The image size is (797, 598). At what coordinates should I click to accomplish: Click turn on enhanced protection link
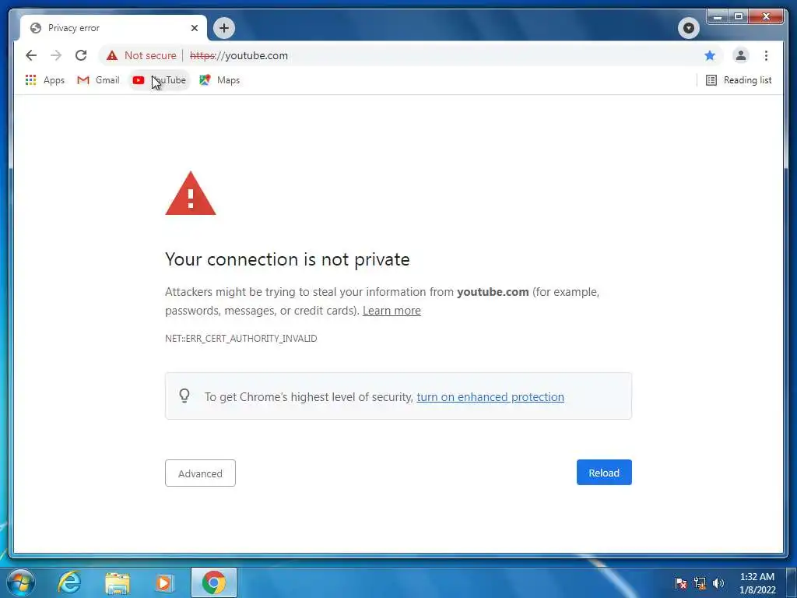pyautogui.click(x=490, y=396)
